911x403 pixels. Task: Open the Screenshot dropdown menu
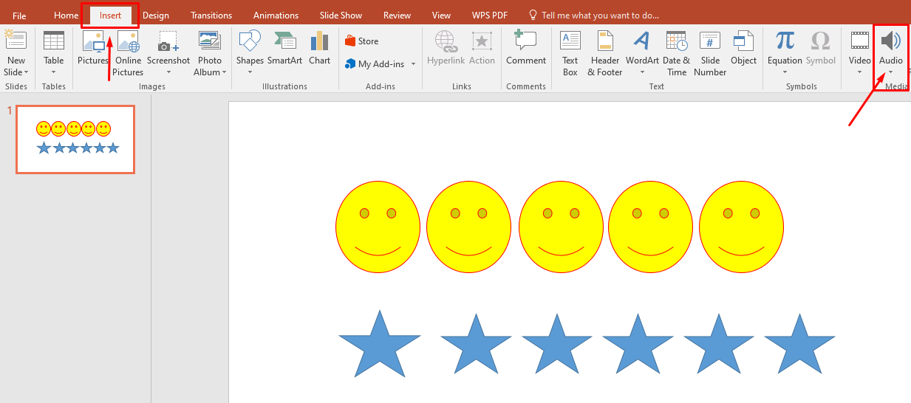[x=168, y=72]
